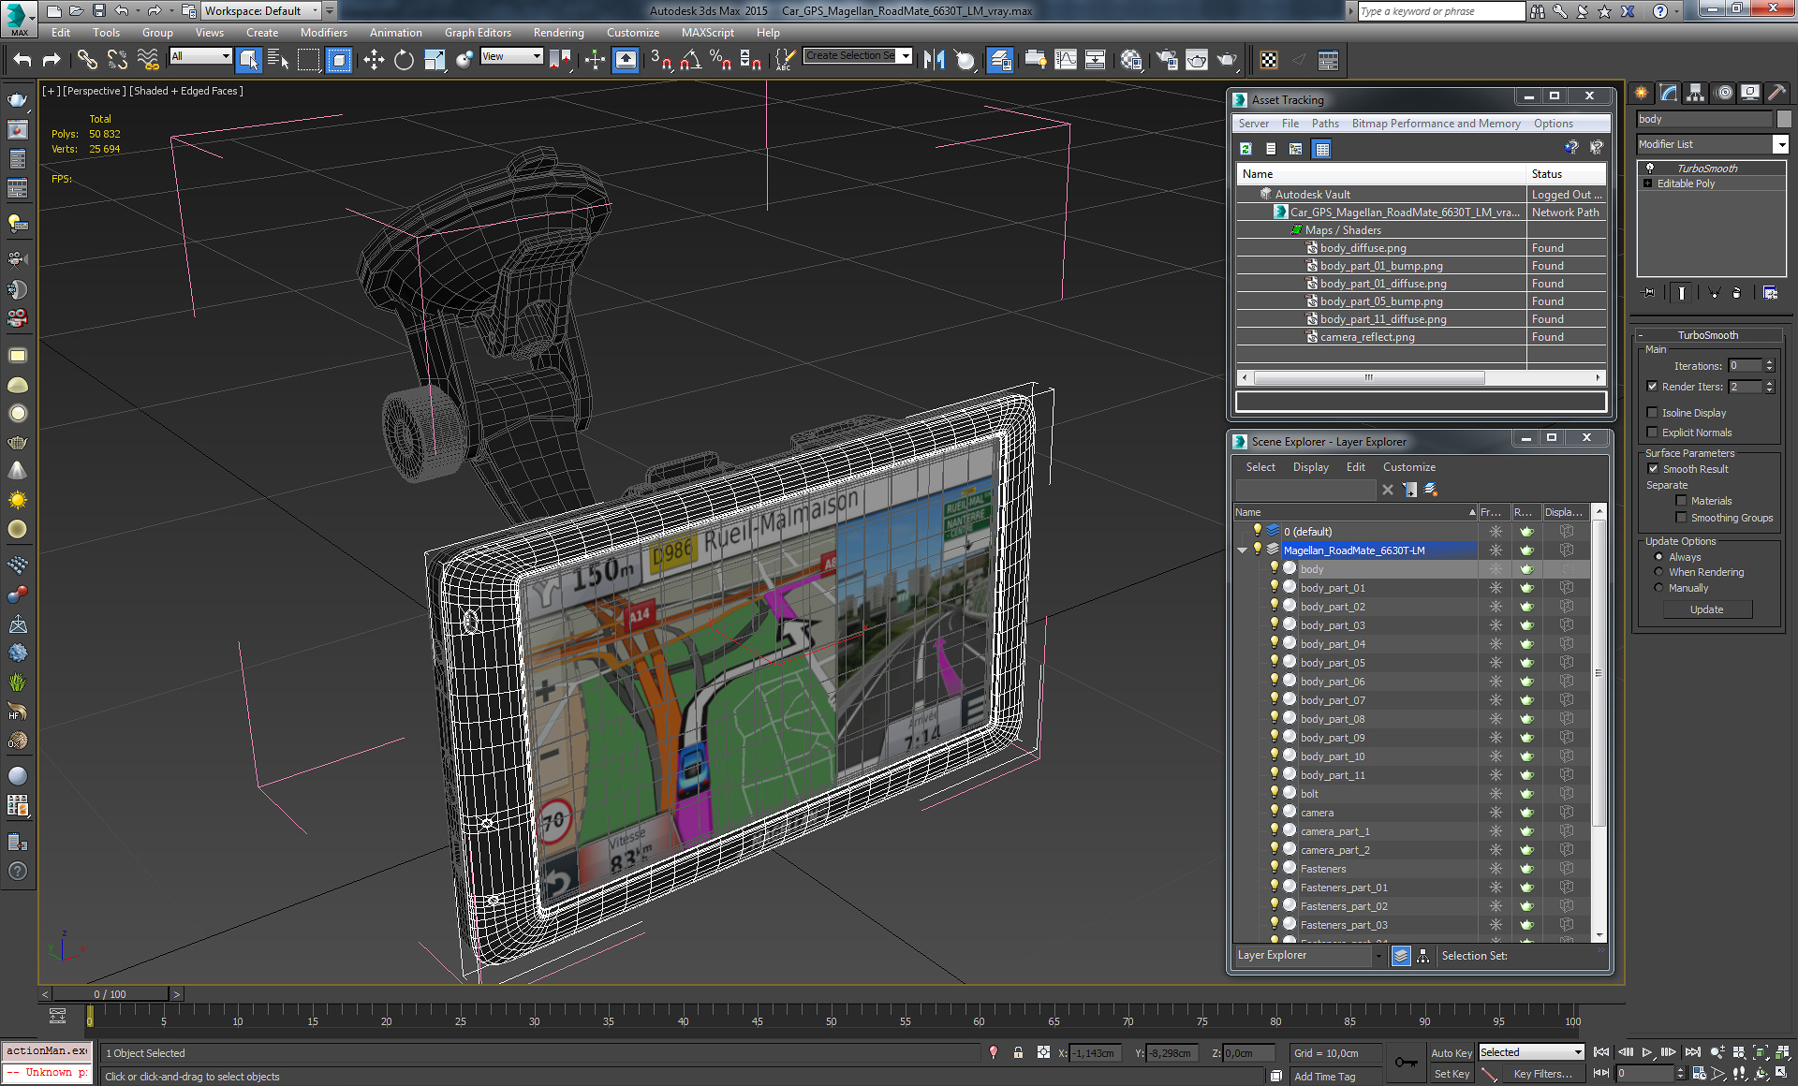This screenshot has width=1798, height=1086.
Task: Open Paths menu in Asset Tracking
Action: point(1325,124)
